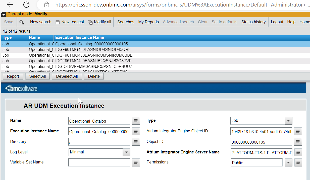Go to Home in toolbar
Image resolution: width=310 pixels, height=180 pixels.
[x=304, y=22]
